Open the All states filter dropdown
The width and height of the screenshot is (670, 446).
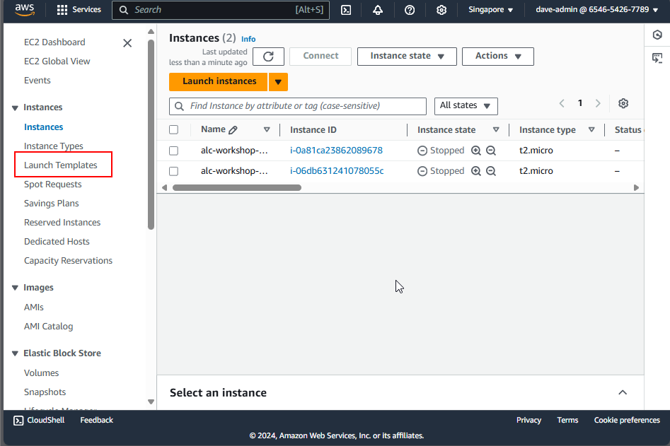click(466, 105)
